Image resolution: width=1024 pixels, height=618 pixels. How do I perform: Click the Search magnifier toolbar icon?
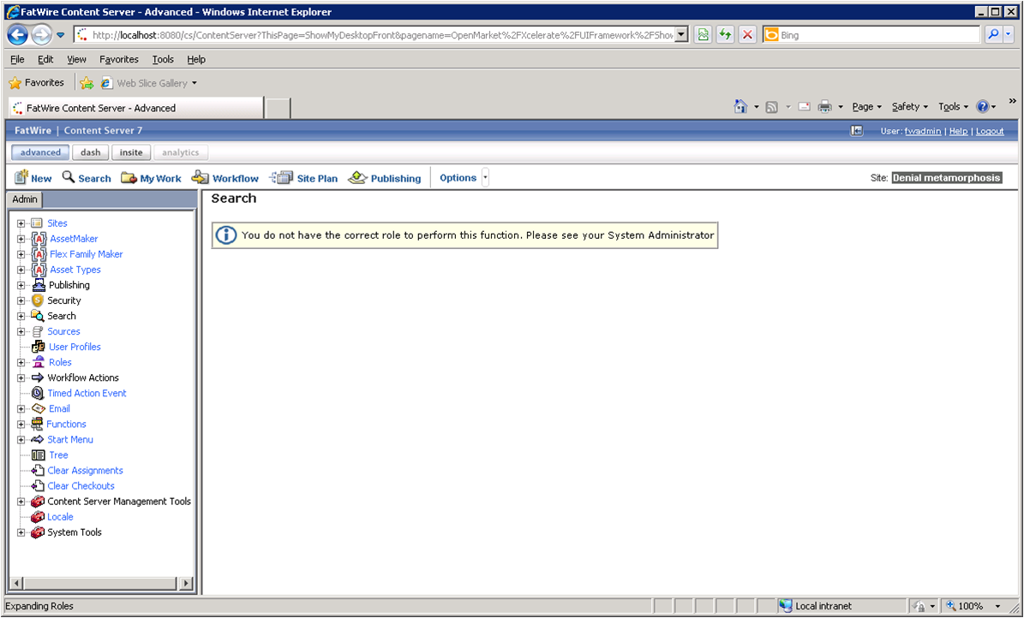tap(69, 177)
